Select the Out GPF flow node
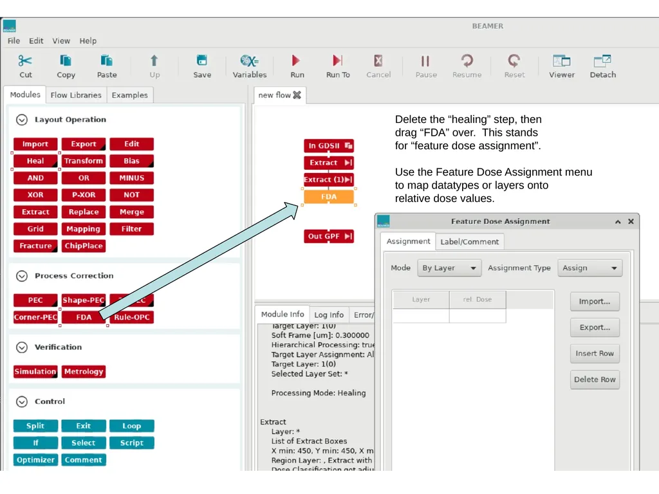Viewport: 659px width, 494px height. tap(329, 236)
